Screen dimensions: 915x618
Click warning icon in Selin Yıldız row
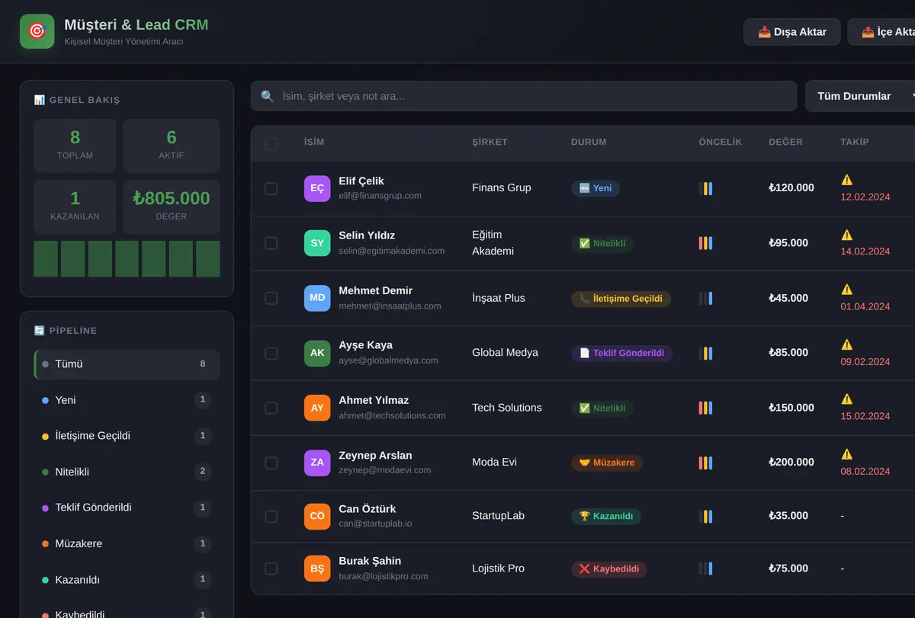click(x=847, y=235)
